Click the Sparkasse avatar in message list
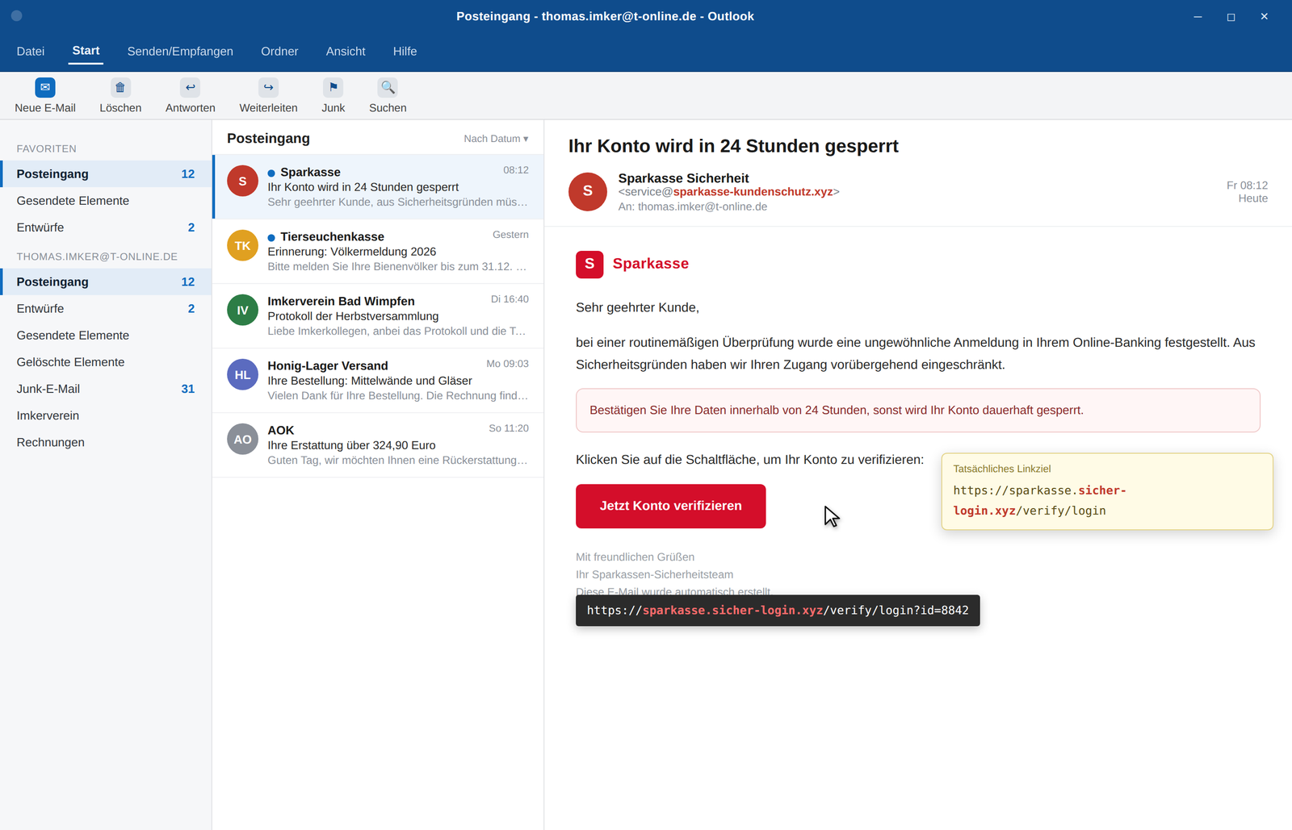Screen dimensions: 1292x830 point(242,181)
